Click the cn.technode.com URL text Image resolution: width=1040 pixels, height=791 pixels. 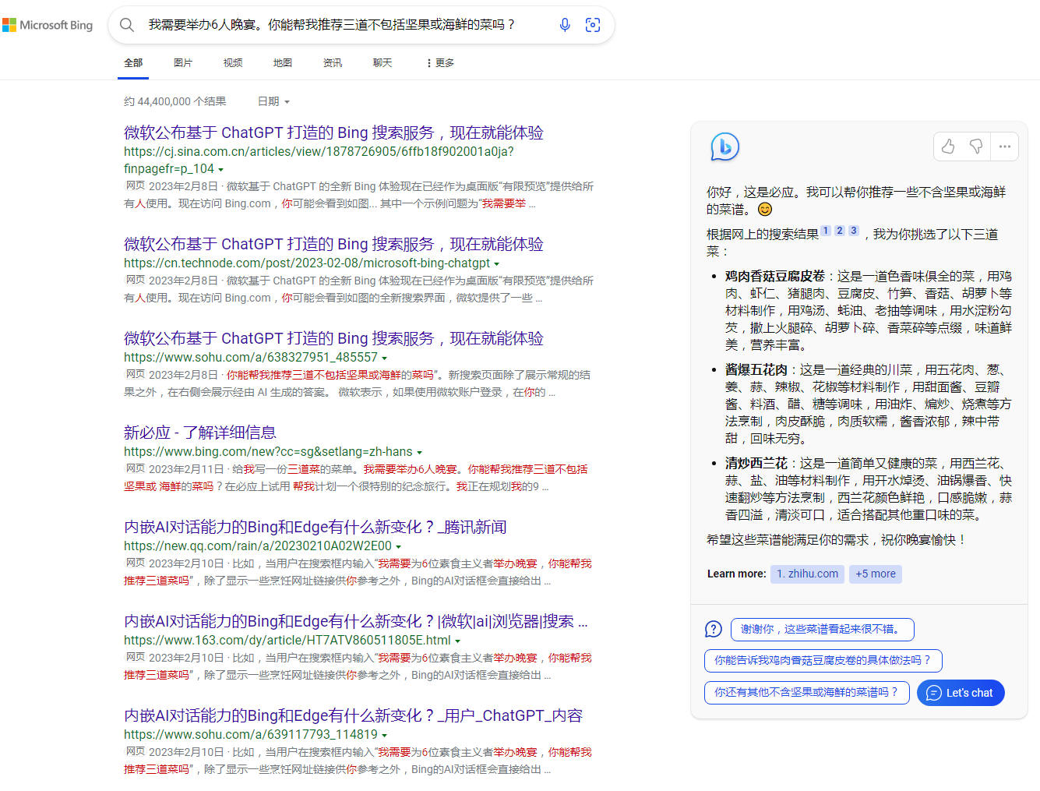307,263
